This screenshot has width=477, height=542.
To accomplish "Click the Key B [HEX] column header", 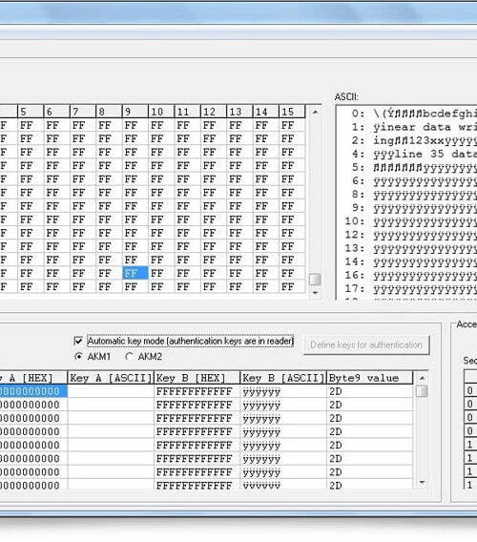I will [197, 378].
